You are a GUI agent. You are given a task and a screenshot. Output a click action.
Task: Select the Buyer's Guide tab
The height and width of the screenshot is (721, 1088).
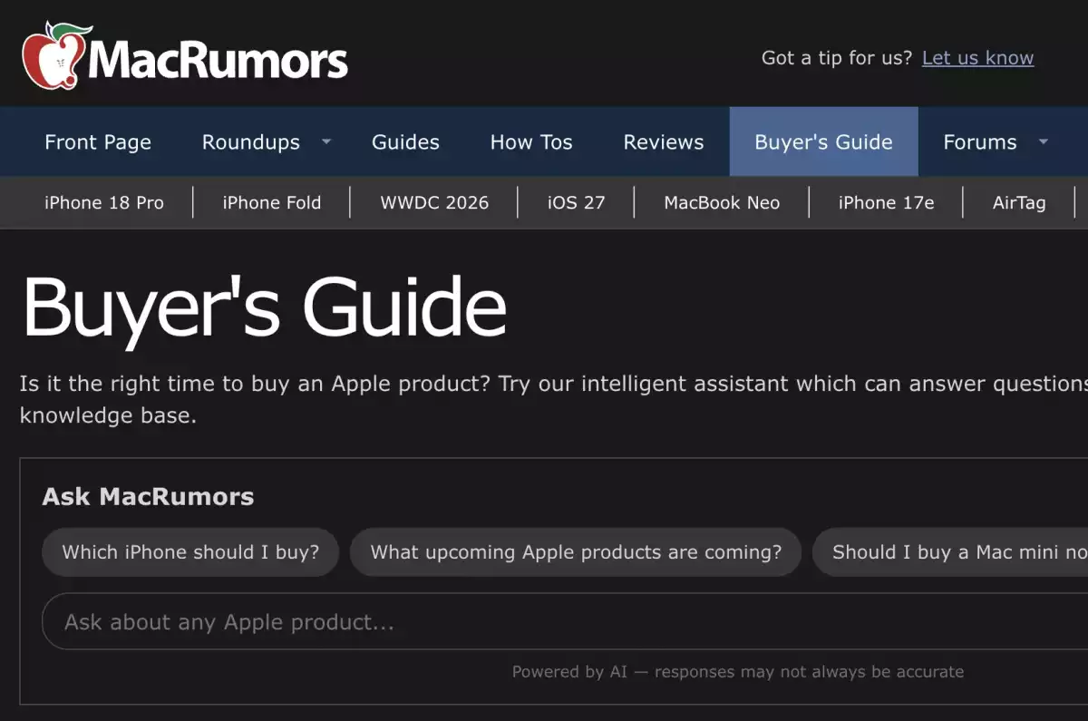pos(823,141)
